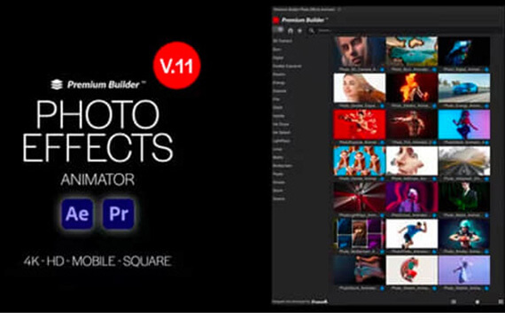This screenshot has width=505, height=319.
Task: Click the stacked layers Premium Builder logo
Action: pyautogui.click(x=57, y=84)
